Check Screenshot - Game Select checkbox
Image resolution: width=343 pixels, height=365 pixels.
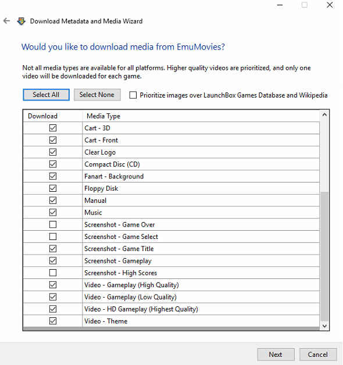(53, 237)
